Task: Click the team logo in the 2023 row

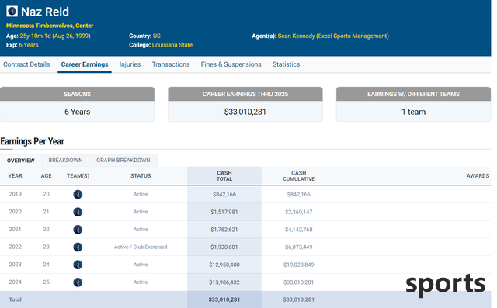Action: 78,265
